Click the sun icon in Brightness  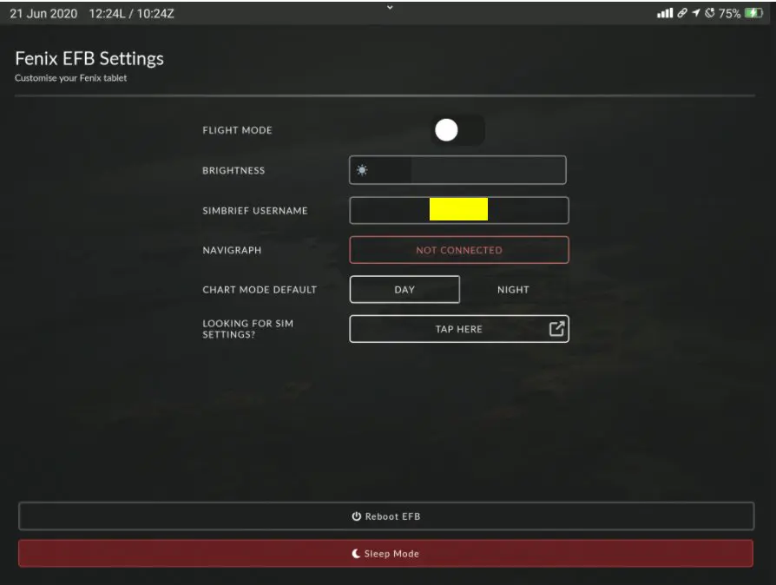pyautogui.click(x=362, y=170)
